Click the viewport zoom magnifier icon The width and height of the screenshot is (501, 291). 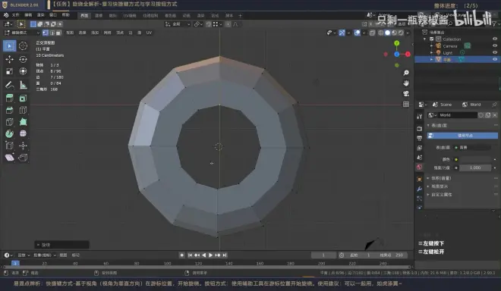(406, 73)
